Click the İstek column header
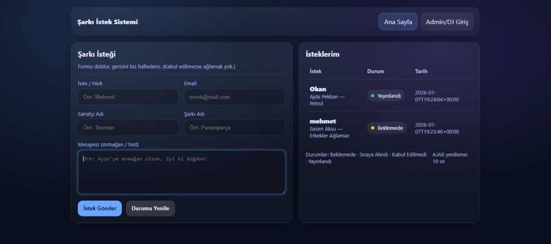The image size is (551, 244). point(316,71)
